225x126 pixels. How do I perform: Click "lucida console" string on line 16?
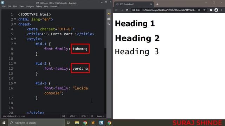pyautogui.click(x=66, y=91)
